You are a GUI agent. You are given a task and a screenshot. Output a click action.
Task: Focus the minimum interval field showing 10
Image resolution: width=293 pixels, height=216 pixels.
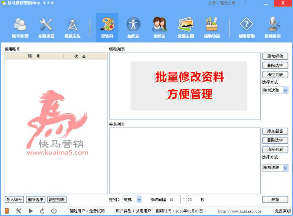(174, 199)
